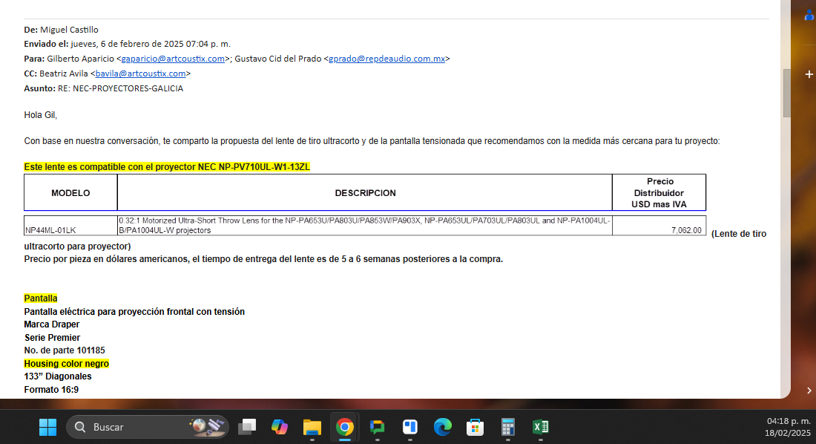Viewport: 816px width, 444px height.
Task: Click the greeting 'Hola Gil,'
Action: 41,115
